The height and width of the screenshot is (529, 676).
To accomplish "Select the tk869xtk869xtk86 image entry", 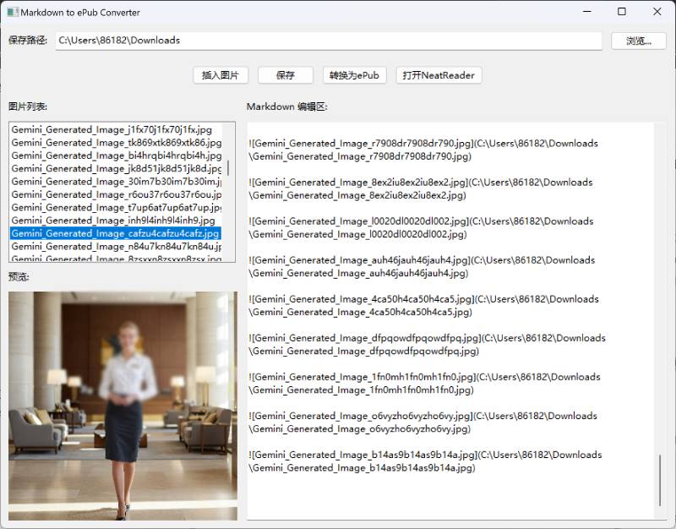I will pos(118,142).
